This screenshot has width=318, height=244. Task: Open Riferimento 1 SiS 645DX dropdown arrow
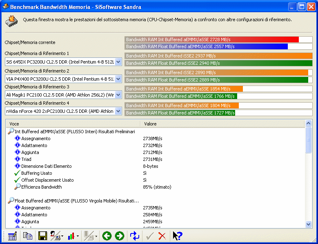pos(118,62)
